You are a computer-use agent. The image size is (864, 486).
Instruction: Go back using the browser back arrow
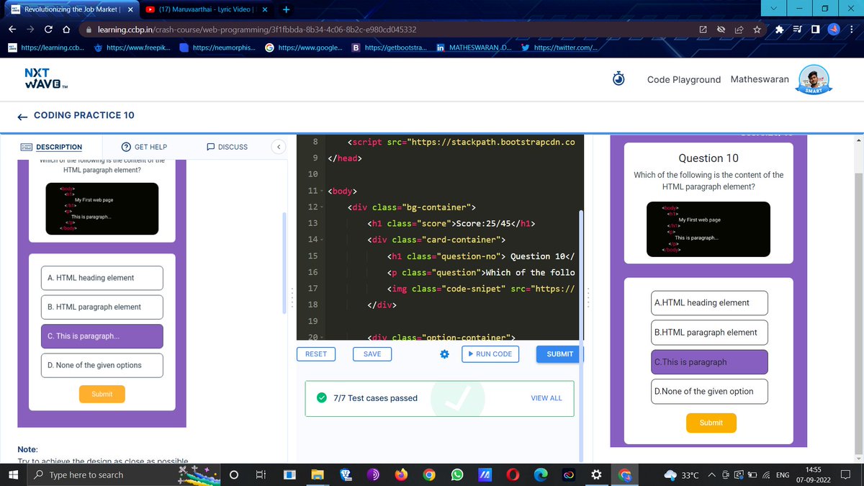12,30
